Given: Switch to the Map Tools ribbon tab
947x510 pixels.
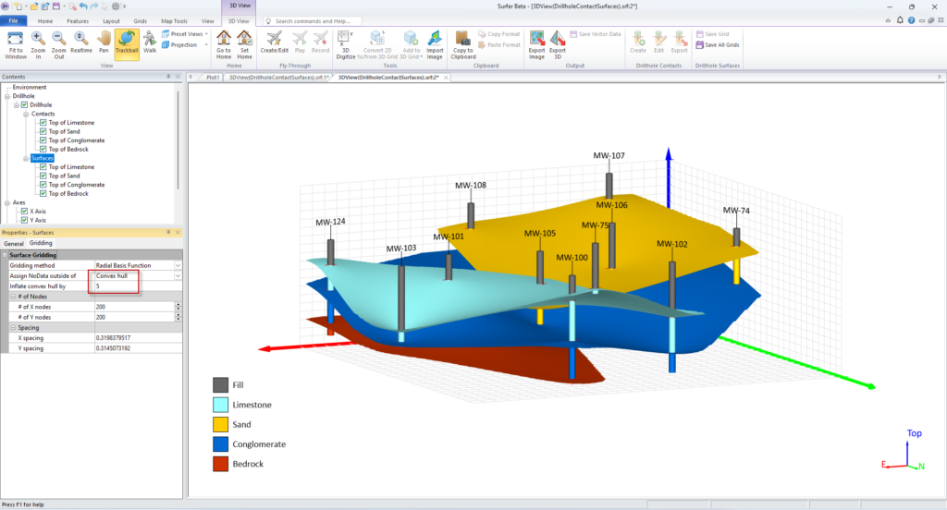Looking at the screenshot, I should pyautogui.click(x=174, y=19).
